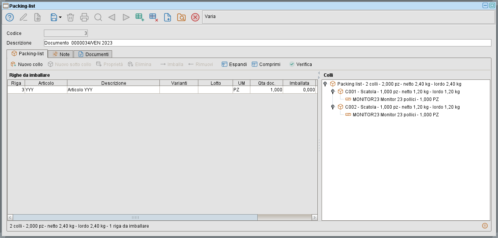Click the trash delete icon
498x238 pixels.
[x=70, y=17]
